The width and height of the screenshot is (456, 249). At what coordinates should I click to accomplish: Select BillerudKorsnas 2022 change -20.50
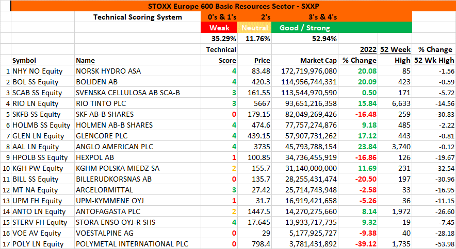(358, 179)
